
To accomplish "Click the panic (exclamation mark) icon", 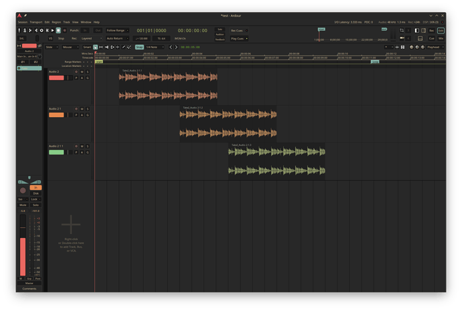I will pos(19,30).
